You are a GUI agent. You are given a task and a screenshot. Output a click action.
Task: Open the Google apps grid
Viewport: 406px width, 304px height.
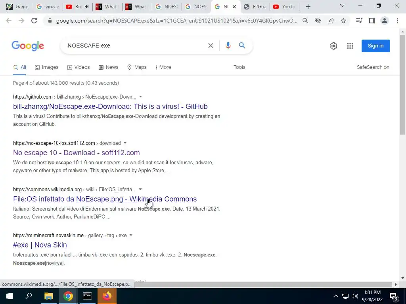[350, 46]
